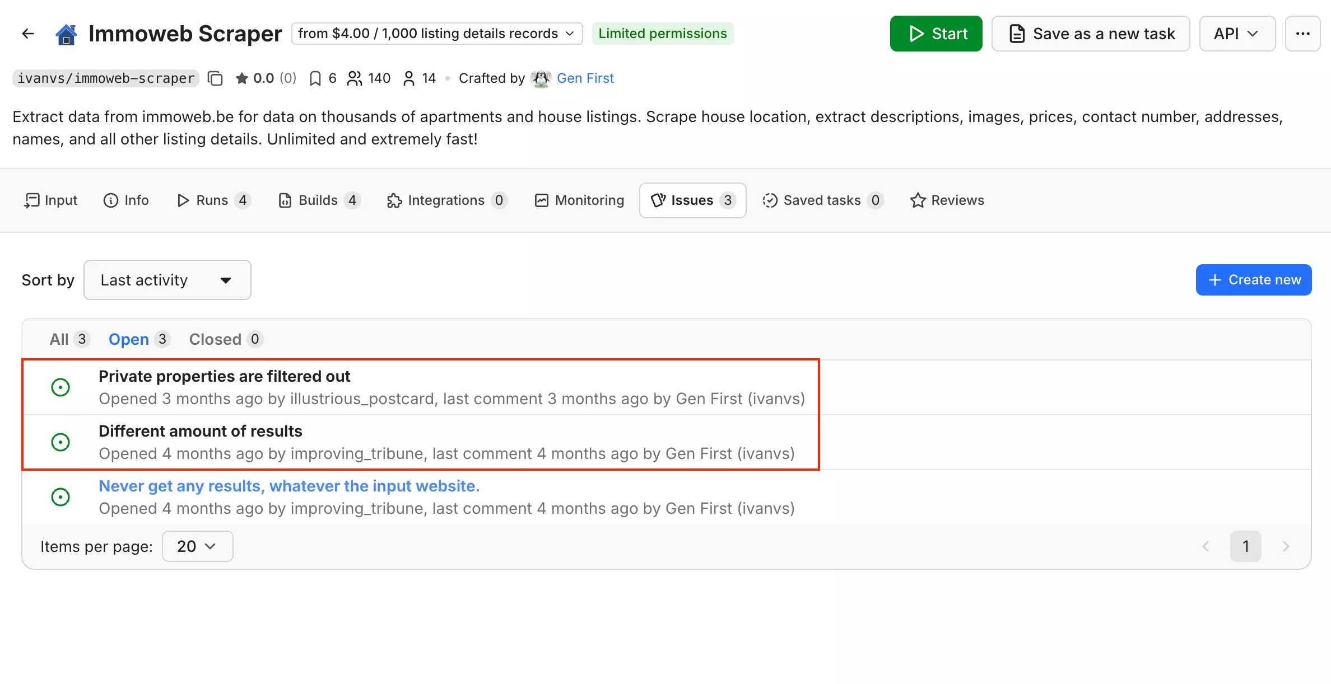Go to next page of issues
1331x684 pixels.
1286,546
